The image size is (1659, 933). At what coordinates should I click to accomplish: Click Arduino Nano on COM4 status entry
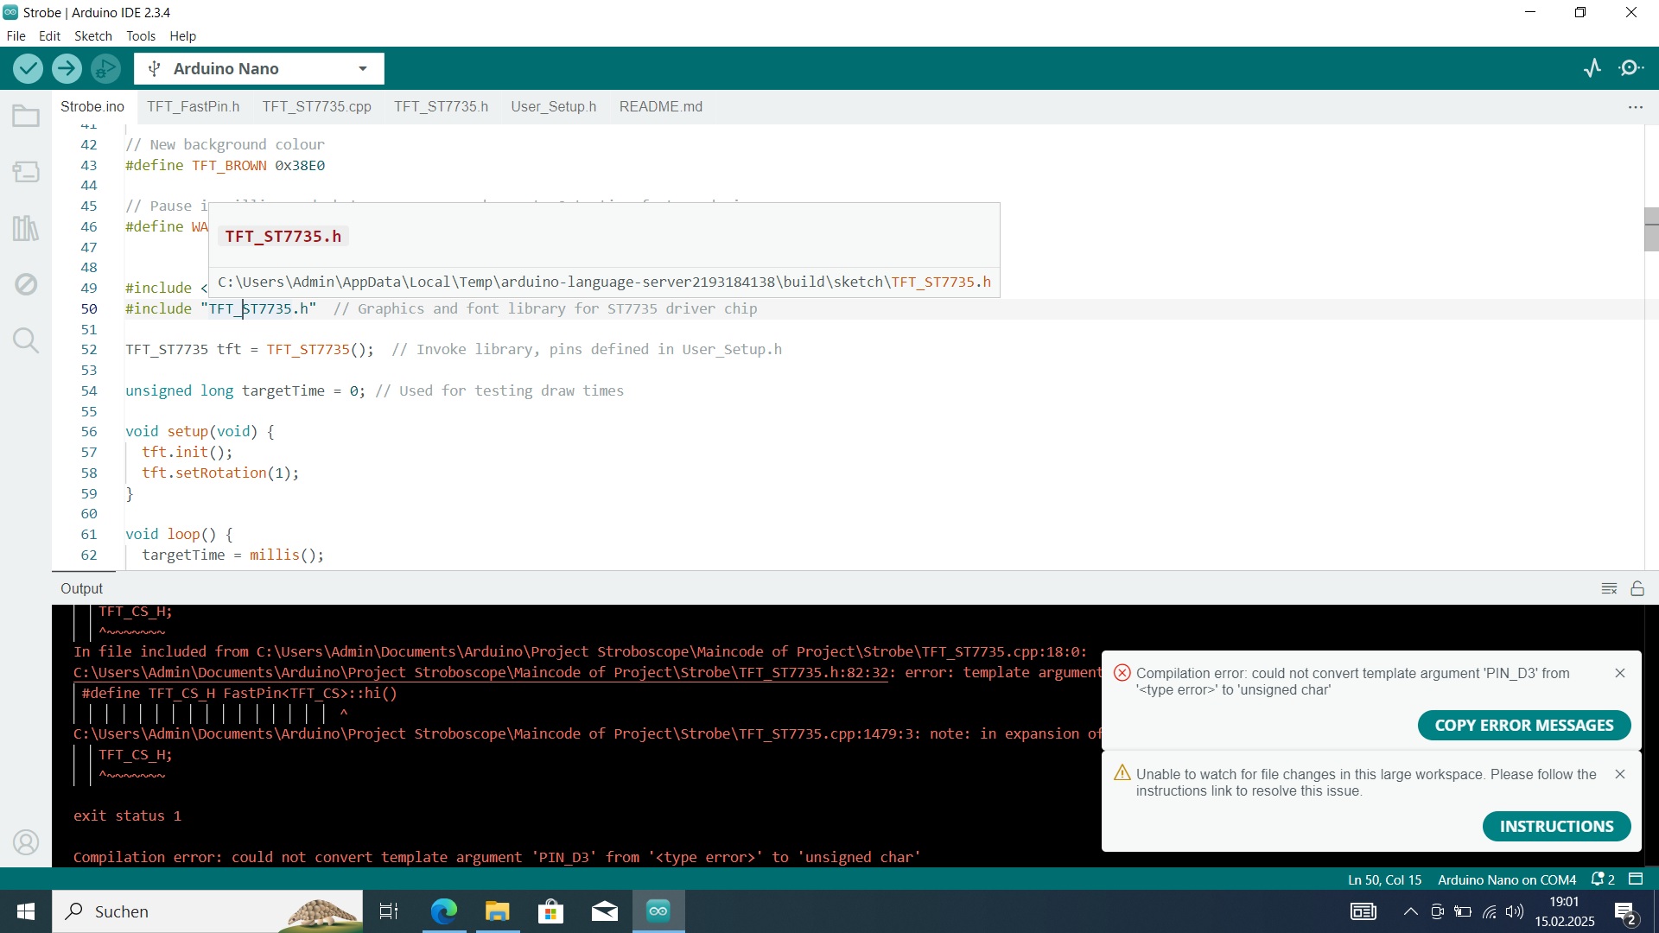[1507, 879]
